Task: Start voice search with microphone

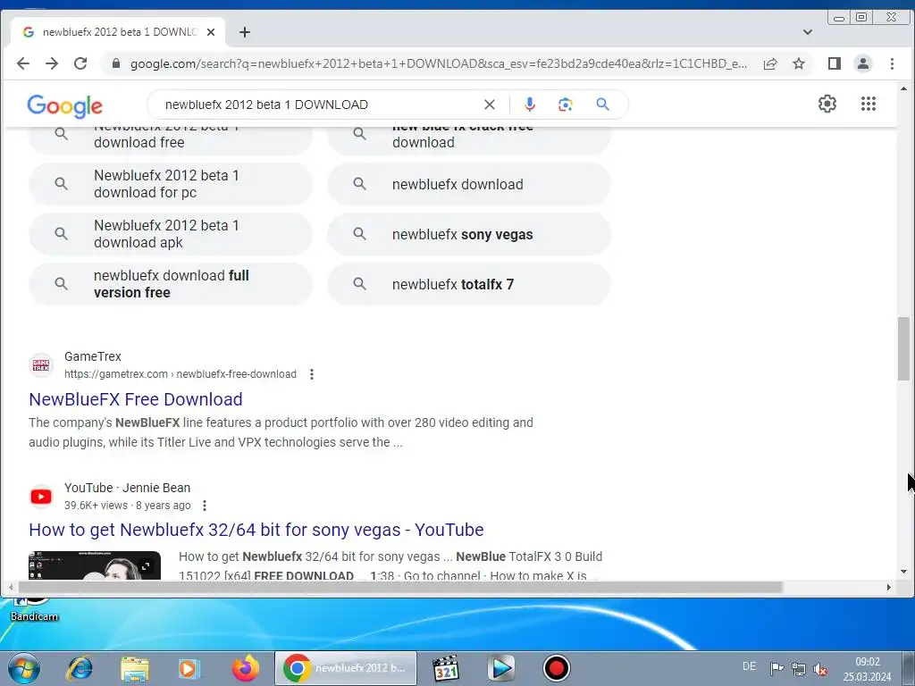Action: pyautogui.click(x=530, y=105)
